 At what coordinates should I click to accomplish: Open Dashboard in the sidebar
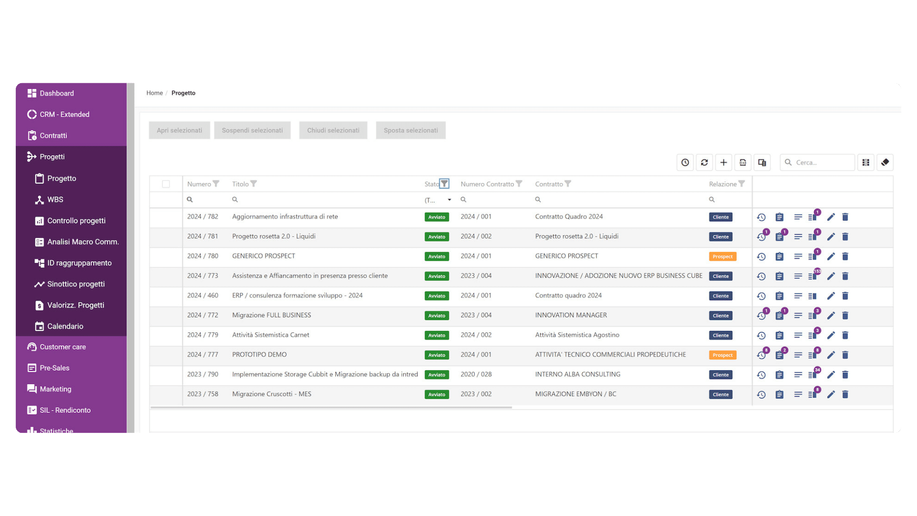coord(71,93)
